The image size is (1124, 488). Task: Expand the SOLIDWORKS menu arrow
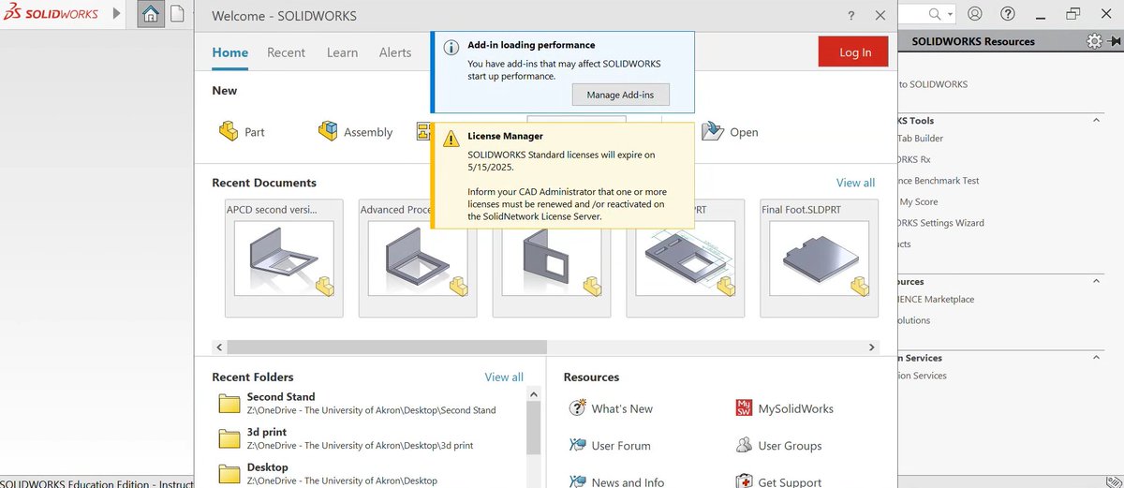(116, 14)
